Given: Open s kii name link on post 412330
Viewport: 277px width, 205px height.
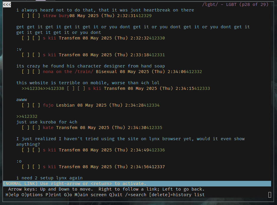Looking at the screenshot, I should (50, 38).
